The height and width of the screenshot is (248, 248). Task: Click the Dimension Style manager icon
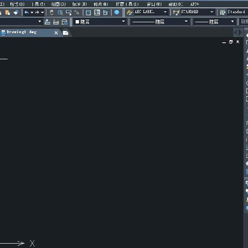point(176,12)
